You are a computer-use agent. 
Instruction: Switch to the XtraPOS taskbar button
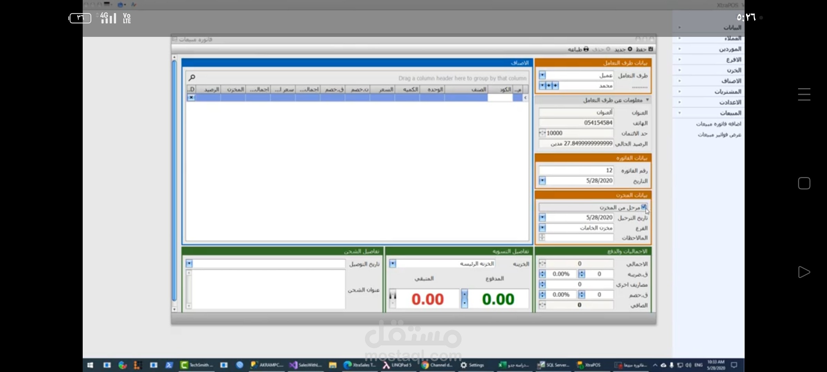[x=589, y=365]
